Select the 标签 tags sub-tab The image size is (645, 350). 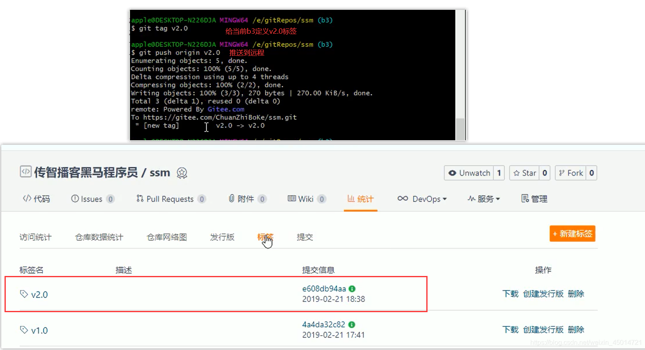point(265,237)
